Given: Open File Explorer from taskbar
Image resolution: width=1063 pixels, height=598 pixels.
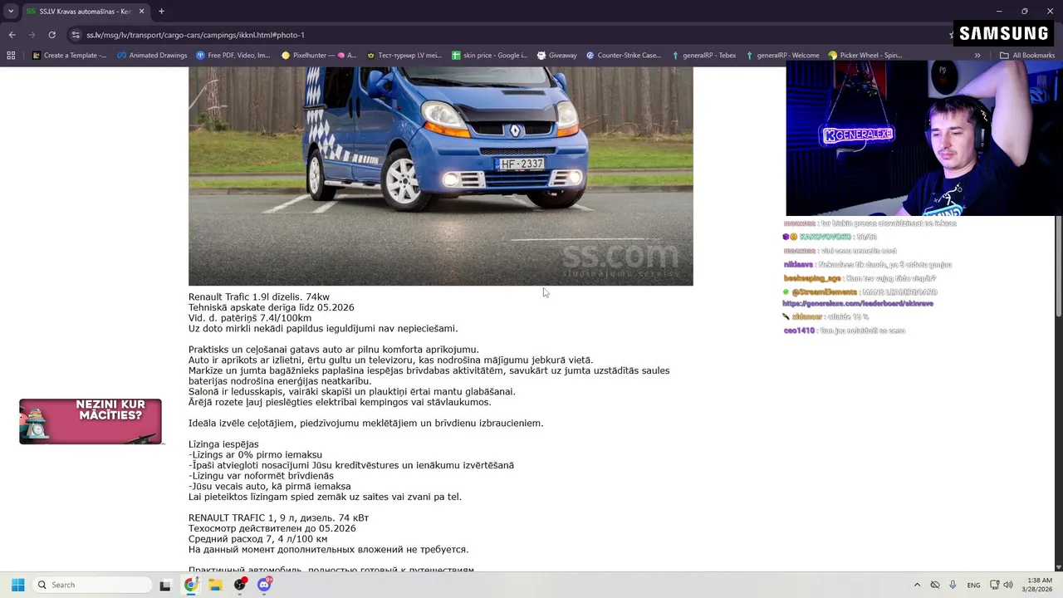Looking at the screenshot, I should coord(215,585).
